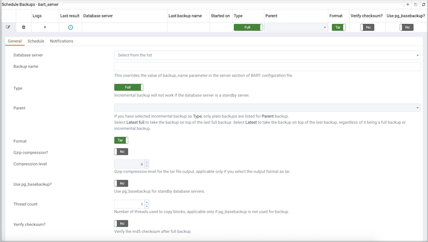Click the Started on column header
428x242 pixels.
[220, 16]
